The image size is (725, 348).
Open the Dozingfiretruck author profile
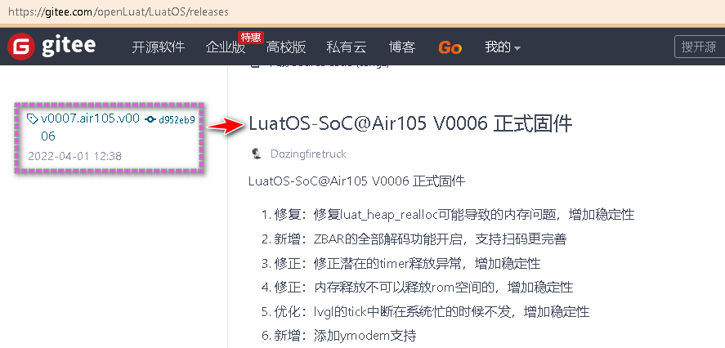308,154
